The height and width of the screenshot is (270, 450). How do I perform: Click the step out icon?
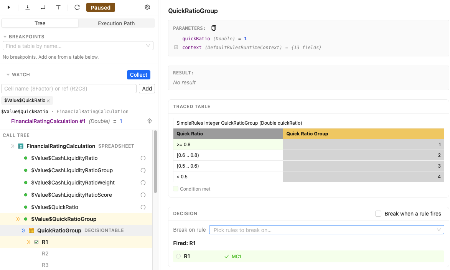pos(58,7)
